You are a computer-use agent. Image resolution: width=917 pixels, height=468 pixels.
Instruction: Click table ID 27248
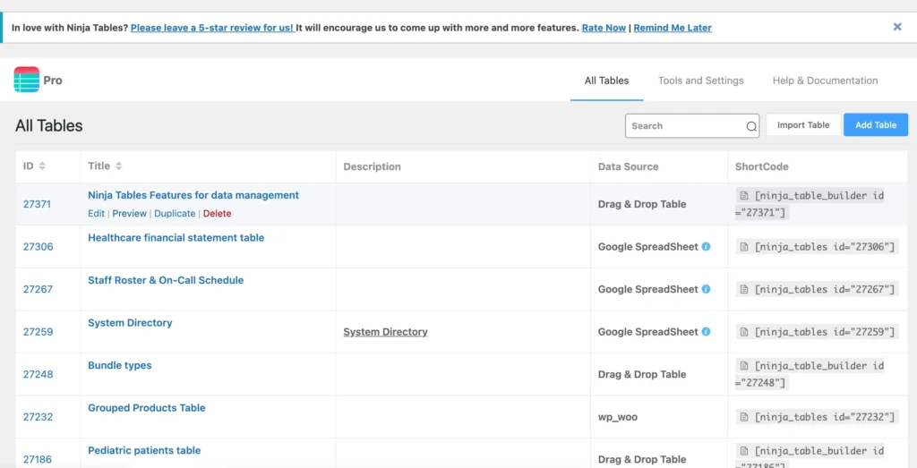click(x=38, y=374)
